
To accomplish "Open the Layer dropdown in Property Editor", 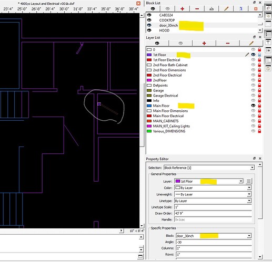I will tap(209, 181).
